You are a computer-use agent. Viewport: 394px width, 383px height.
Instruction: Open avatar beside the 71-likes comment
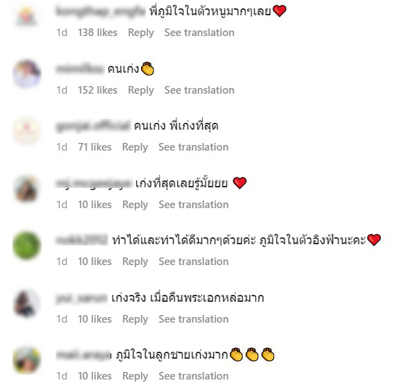[26, 130]
